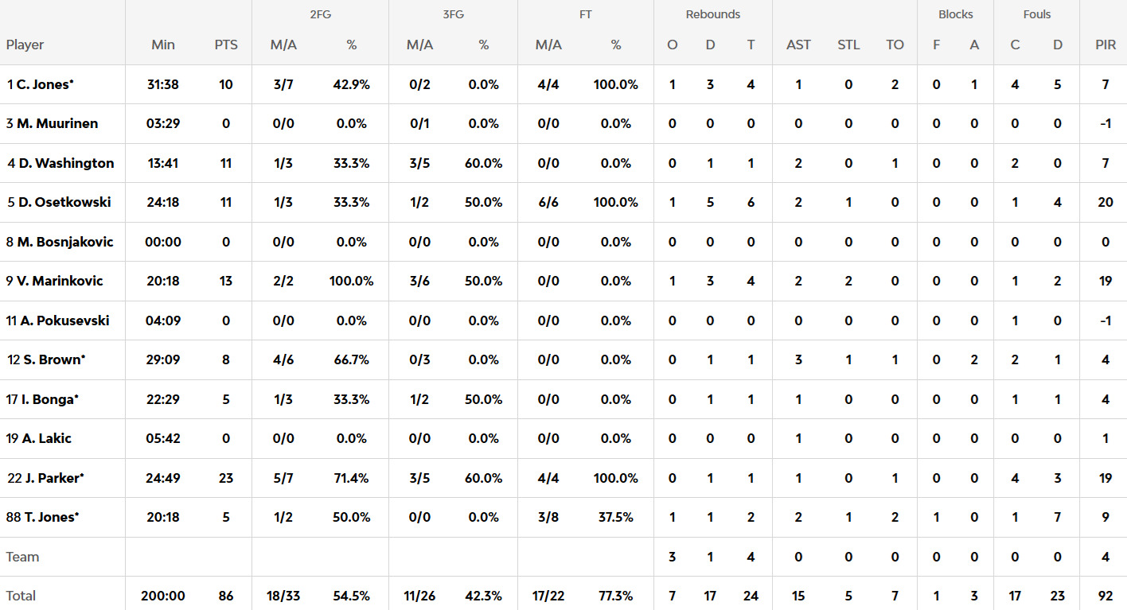The width and height of the screenshot is (1127, 610).
Task: Sort table by PIR column header
Action: [1106, 45]
